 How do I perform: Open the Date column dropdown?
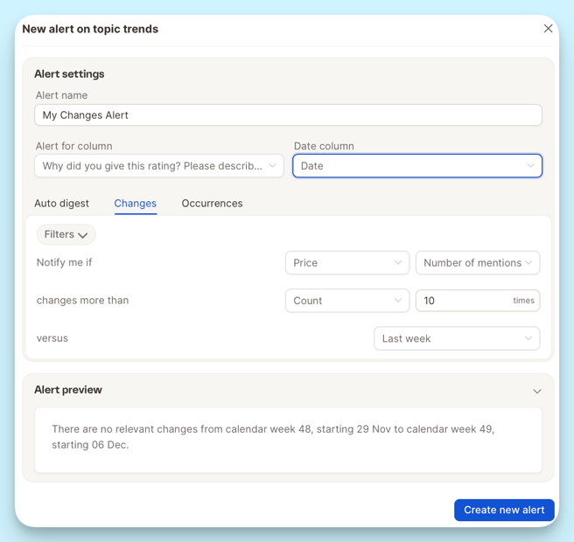pyautogui.click(x=417, y=166)
